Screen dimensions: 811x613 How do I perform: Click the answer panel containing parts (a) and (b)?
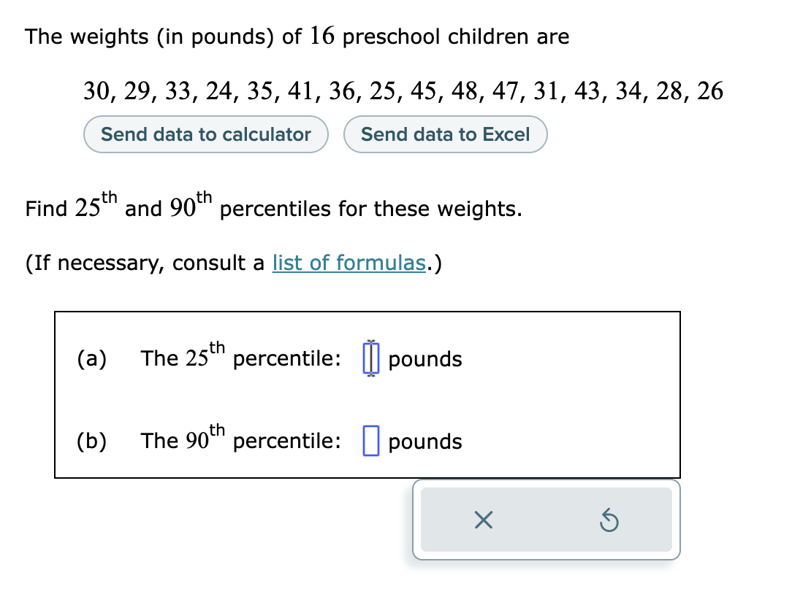point(368,394)
